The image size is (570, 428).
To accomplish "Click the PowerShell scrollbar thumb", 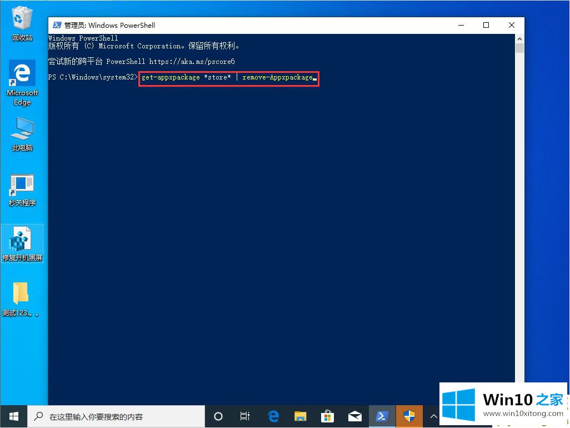I will 519,48.
